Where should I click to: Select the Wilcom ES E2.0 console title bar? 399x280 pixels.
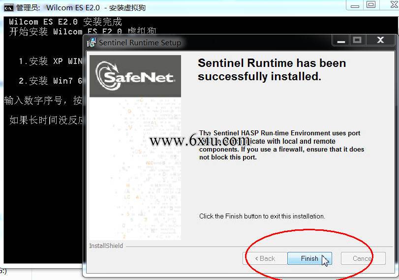(x=178, y=8)
